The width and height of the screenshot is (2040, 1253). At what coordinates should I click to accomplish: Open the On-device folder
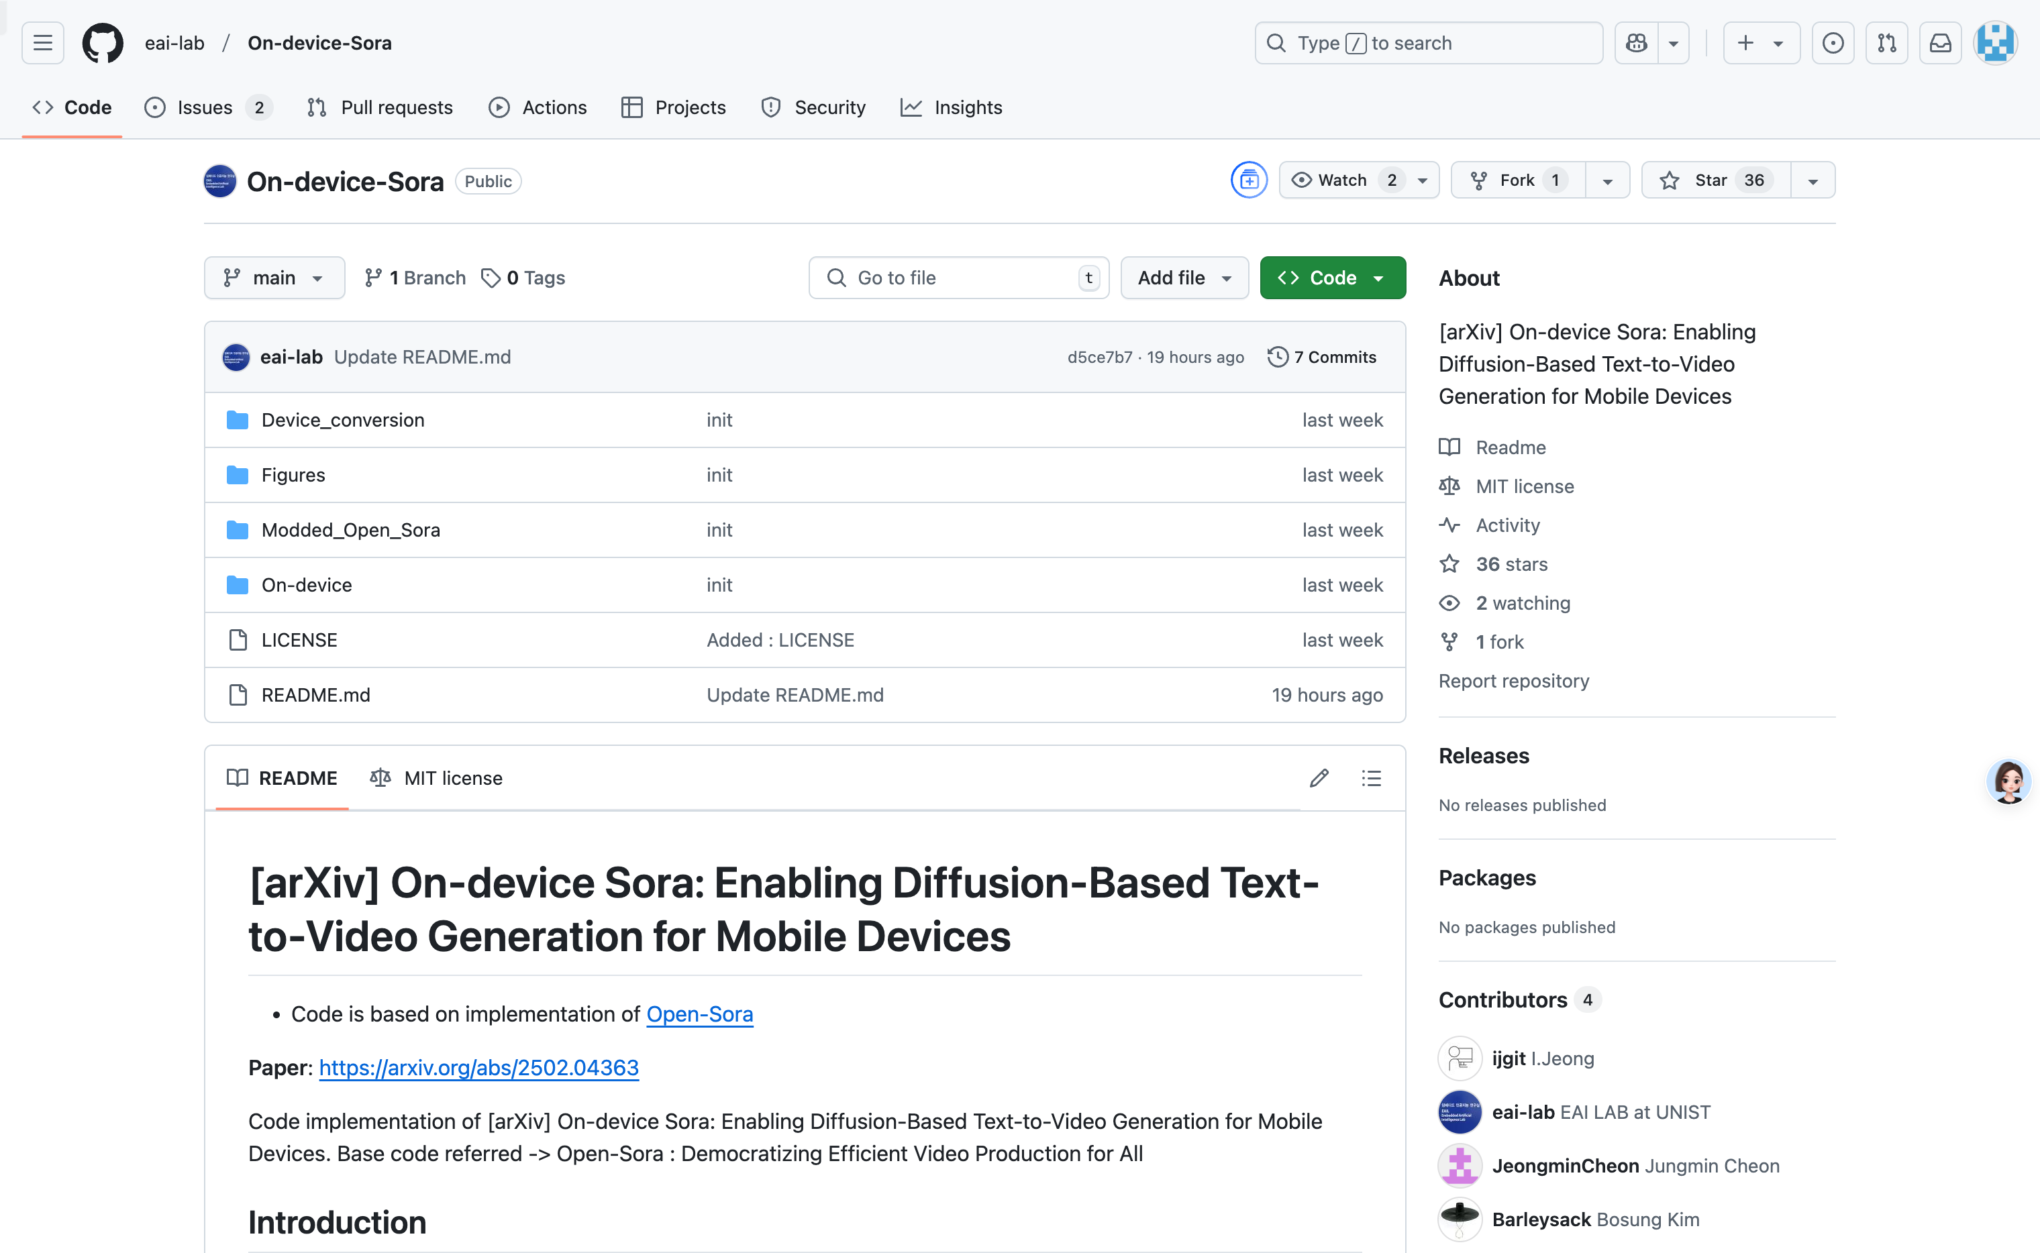(x=307, y=585)
